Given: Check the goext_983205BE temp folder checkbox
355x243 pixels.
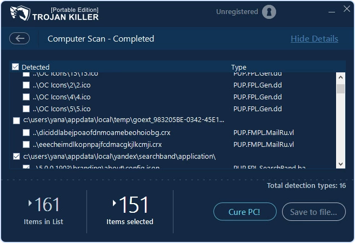Looking at the screenshot, I should 16,120.
